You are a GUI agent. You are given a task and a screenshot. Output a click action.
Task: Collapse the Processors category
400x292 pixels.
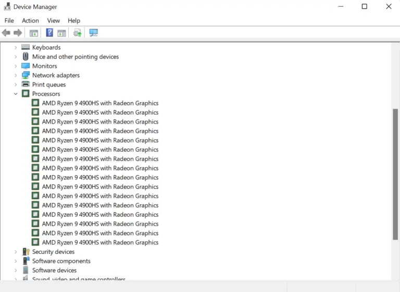click(16, 94)
